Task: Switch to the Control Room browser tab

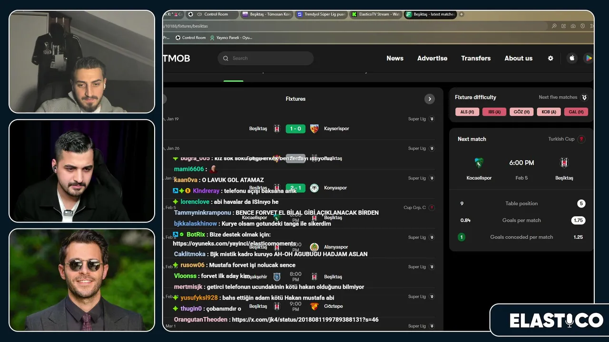Action: click(211, 14)
